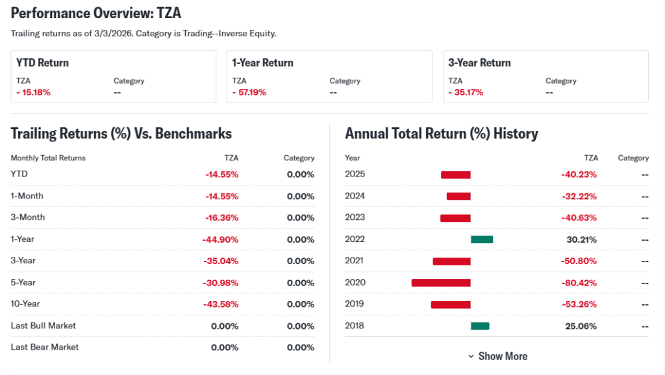Image resolution: width=665 pixels, height=375 pixels.
Task: Expand the Show More annual returns
Action: click(x=497, y=356)
